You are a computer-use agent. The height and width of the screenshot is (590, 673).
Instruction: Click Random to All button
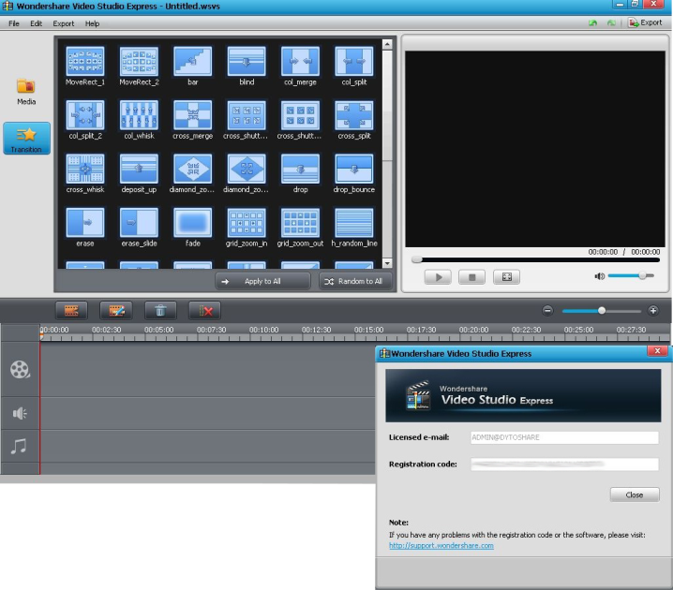[355, 281]
